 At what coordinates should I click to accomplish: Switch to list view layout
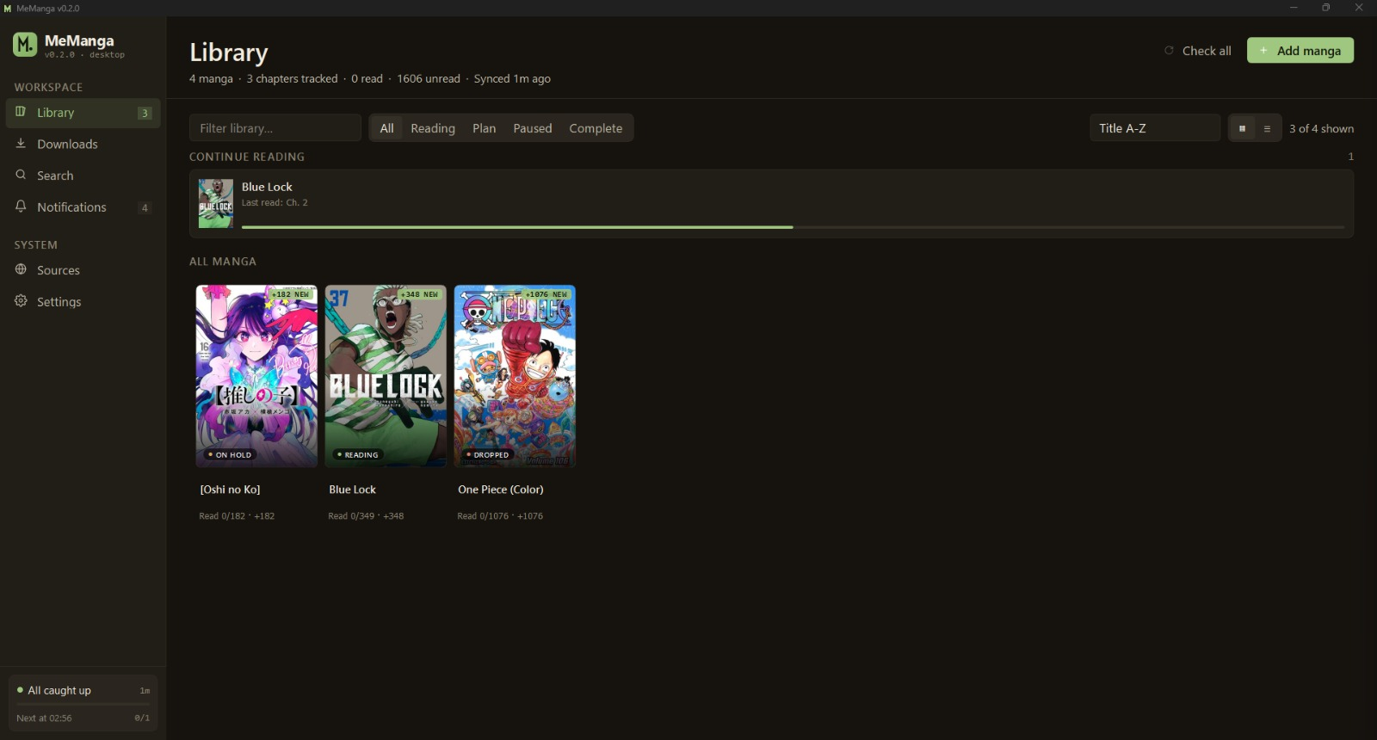[1267, 128]
